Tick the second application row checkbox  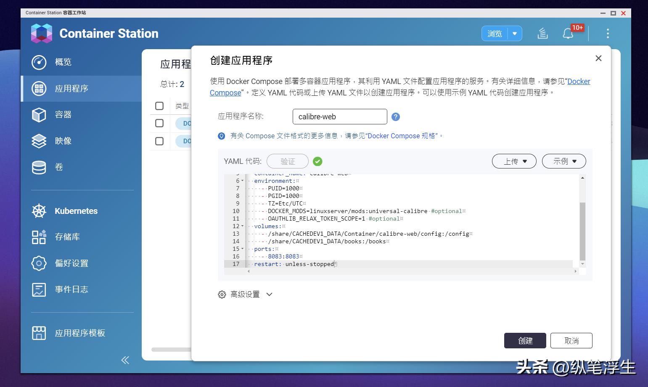click(159, 141)
